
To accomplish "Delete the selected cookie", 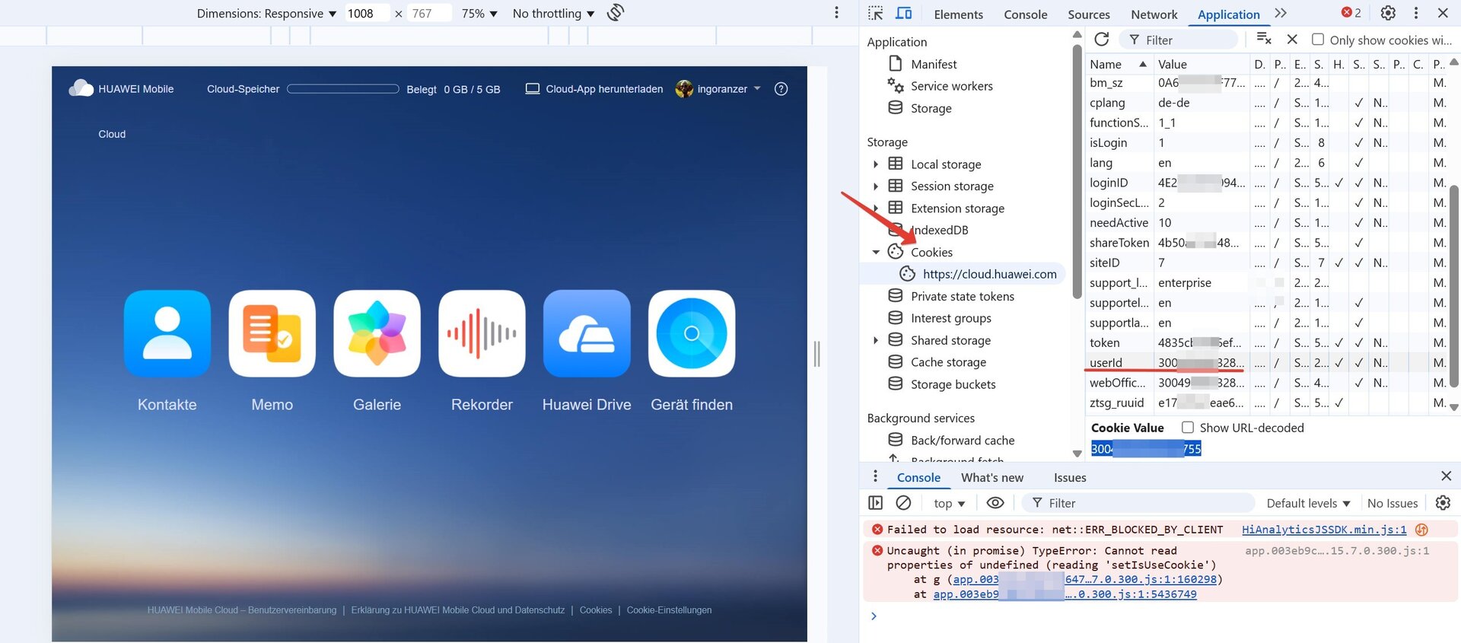I will pos(1292,40).
